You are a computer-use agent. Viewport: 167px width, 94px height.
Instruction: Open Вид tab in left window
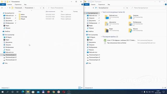click(25, 4)
